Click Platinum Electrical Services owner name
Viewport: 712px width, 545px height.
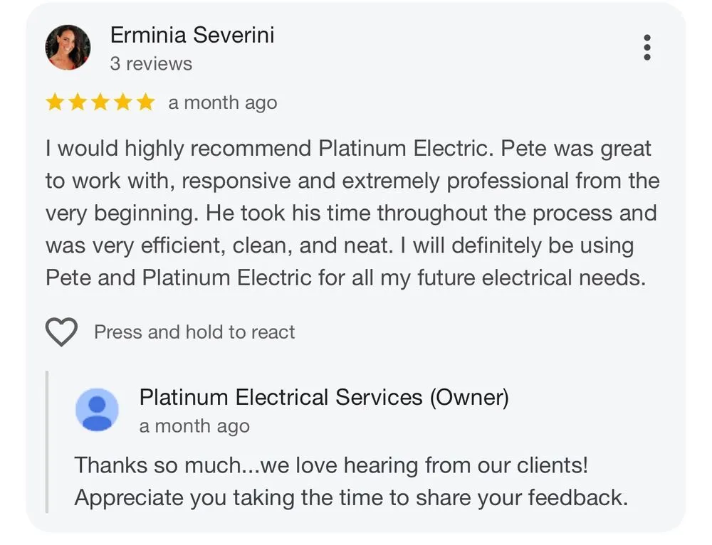point(324,397)
